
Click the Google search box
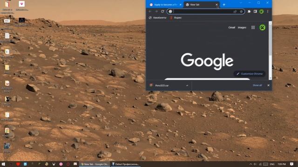[207, 79]
